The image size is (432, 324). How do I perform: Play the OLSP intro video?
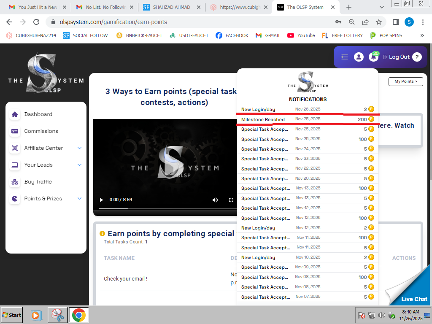pos(101,200)
